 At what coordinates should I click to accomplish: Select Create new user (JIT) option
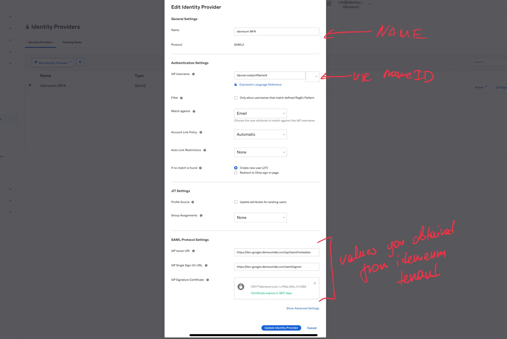[x=236, y=168]
